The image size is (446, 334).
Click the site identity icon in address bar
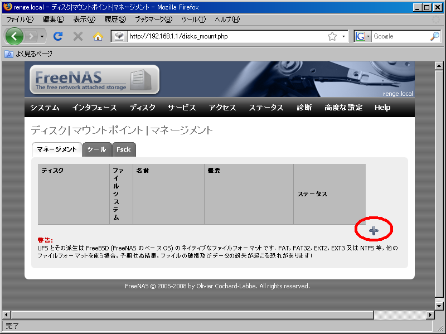(x=119, y=36)
